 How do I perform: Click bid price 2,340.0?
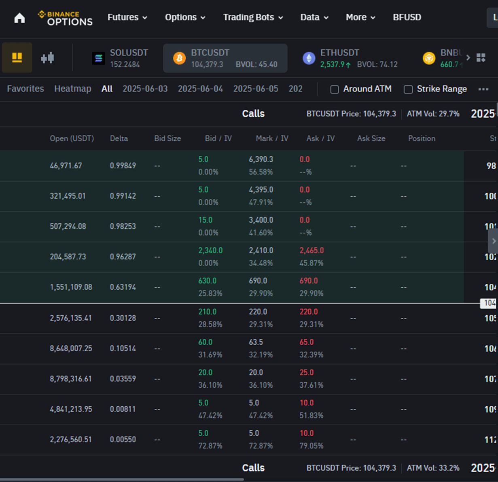[x=210, y=251]
